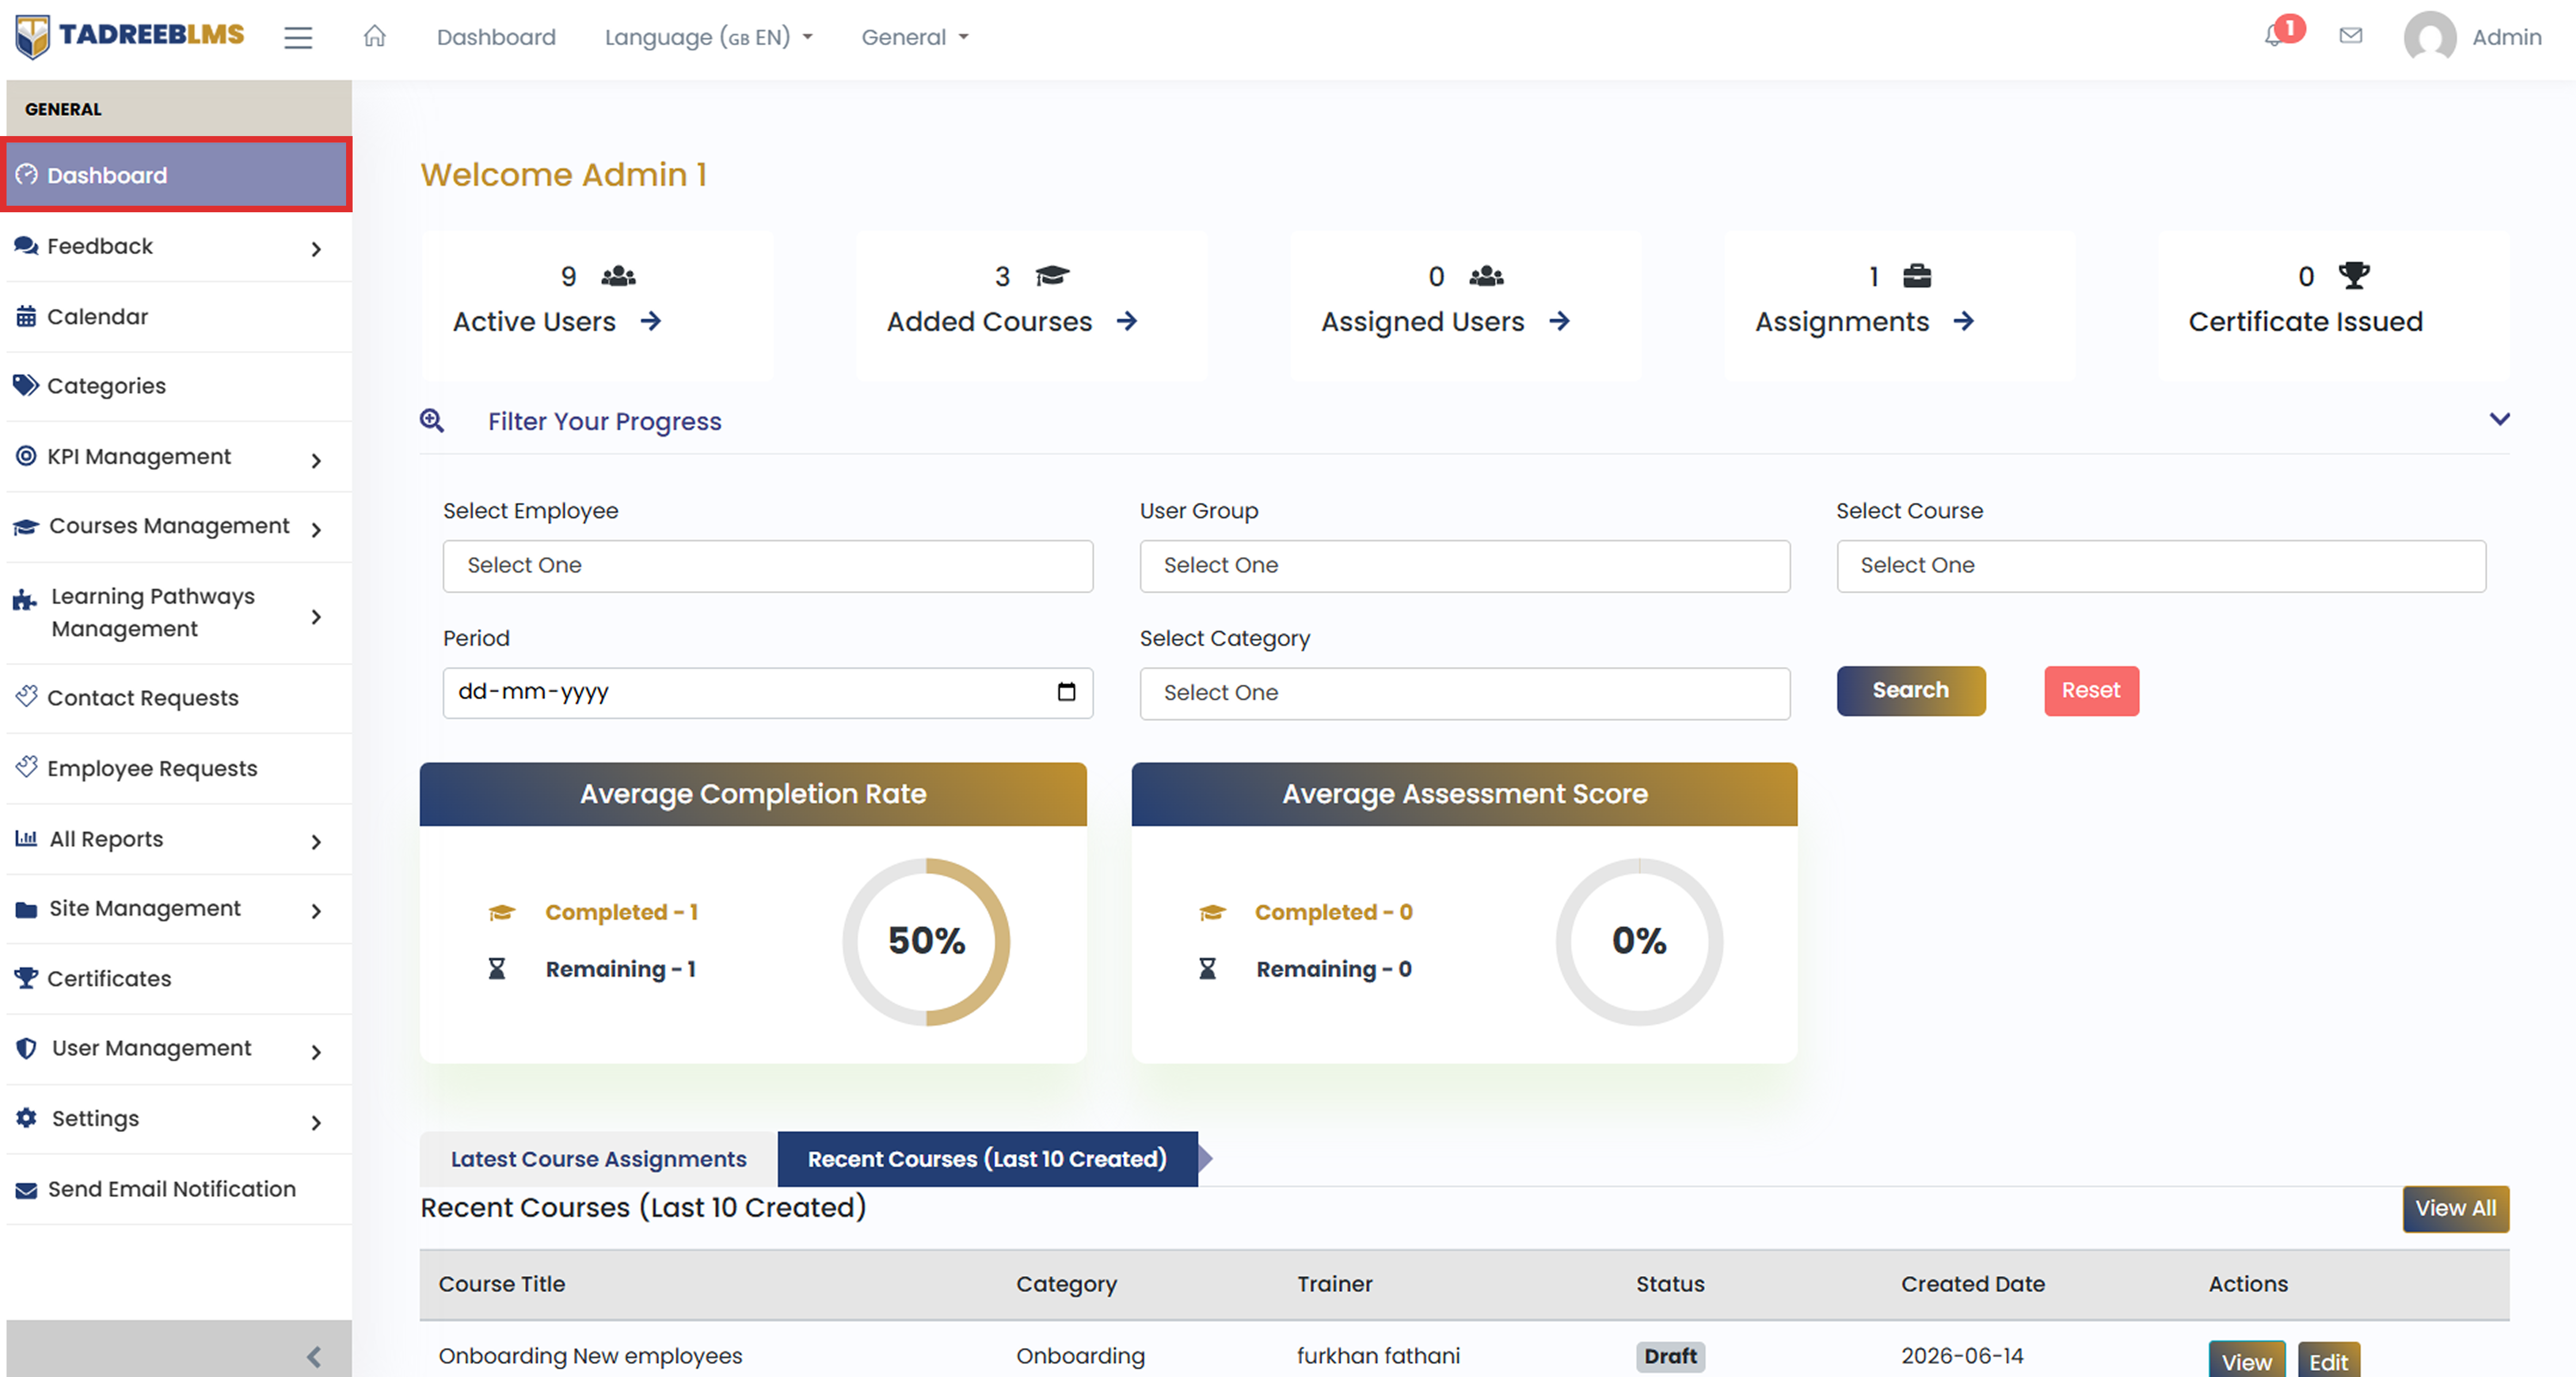Switch to Recent Courses (Last 10 Created) tab
The image size is (2576, 1377).
[x=988, y=1159]
